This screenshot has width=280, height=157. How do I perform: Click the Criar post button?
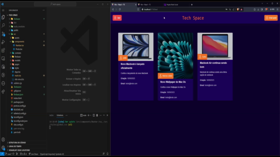[271, 18]
